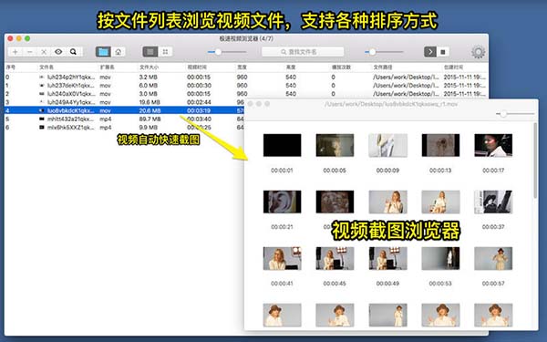Click the magnifier search toolbar icon
The height and width of the screenshot is (342, 547).
(x=73, y=52)
